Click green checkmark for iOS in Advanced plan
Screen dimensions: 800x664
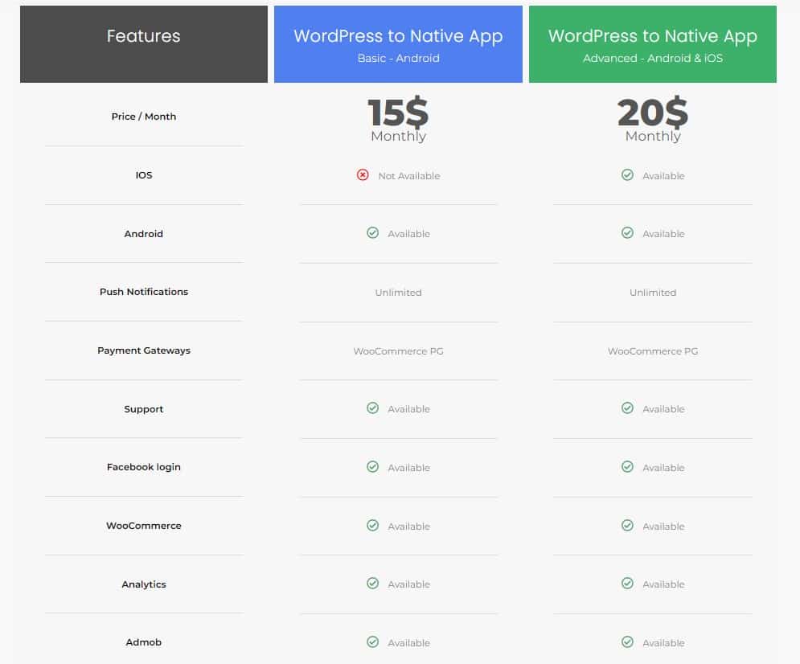(627, 175)
